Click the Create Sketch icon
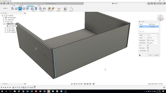The image size is (166, 93). (16, 8)
